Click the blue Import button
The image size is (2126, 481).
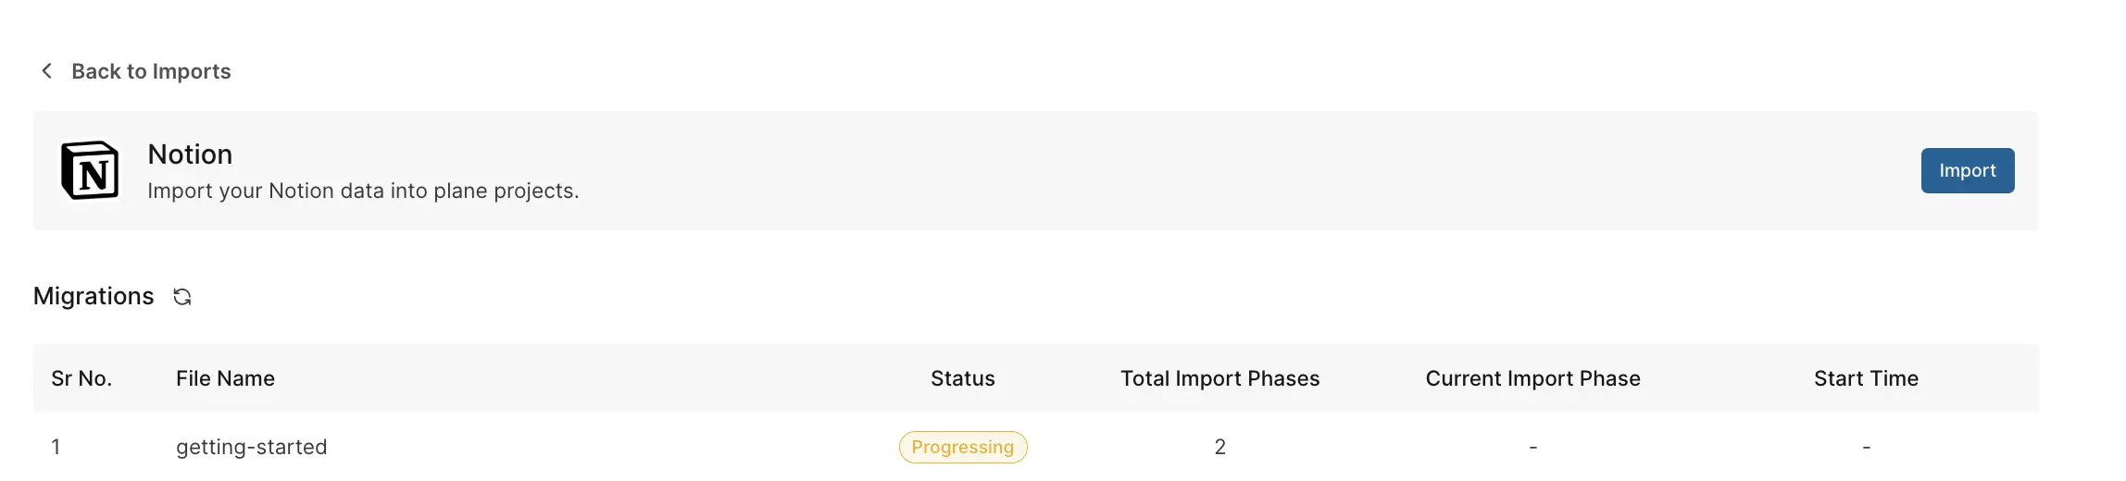(x=1968, y=170)
